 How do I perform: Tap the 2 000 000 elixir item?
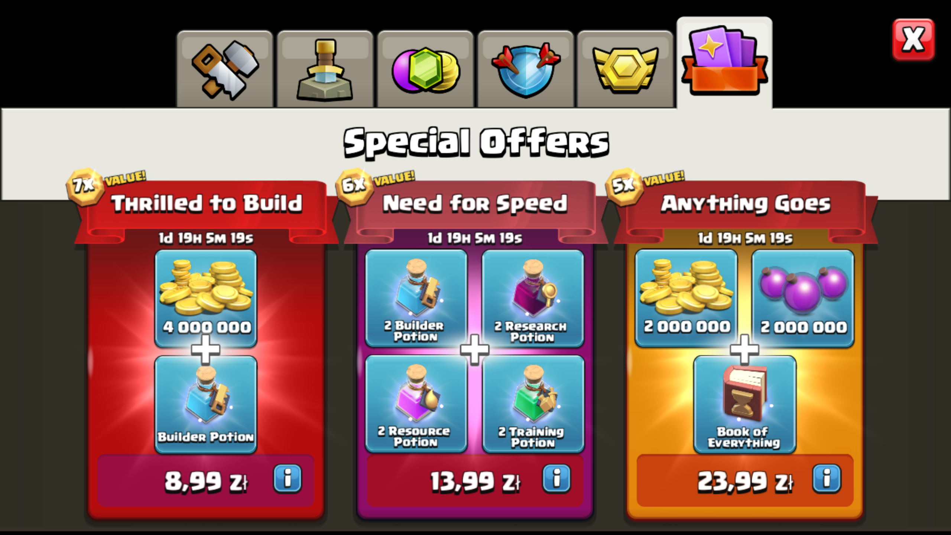click(x=803, y=298)
